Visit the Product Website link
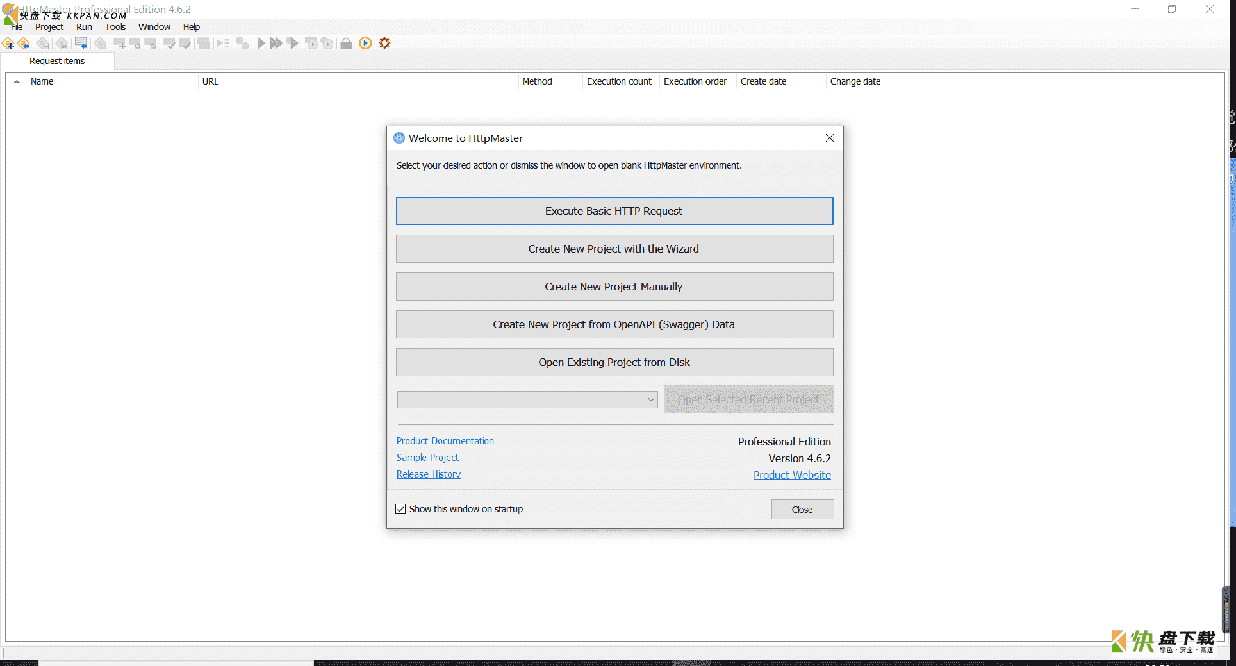This screenshot has width=1236, height=666. [x=792, y=475]
